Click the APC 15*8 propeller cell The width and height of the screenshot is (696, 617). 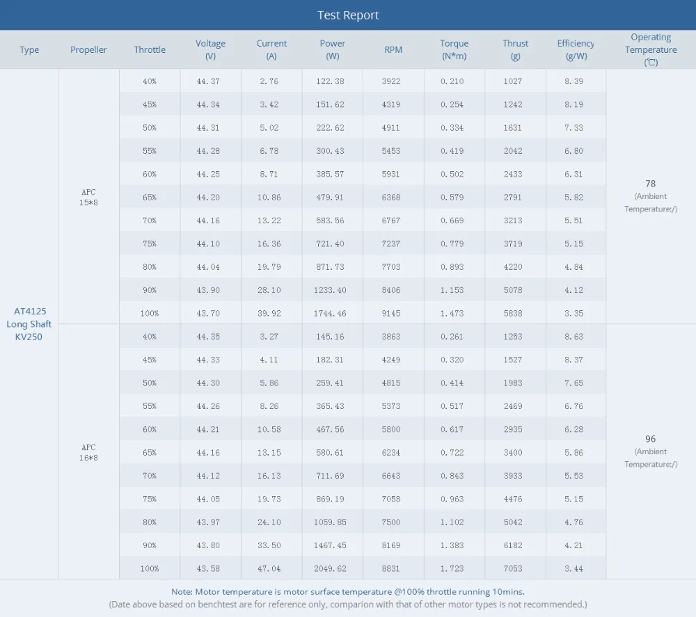[x=88, y=198]
